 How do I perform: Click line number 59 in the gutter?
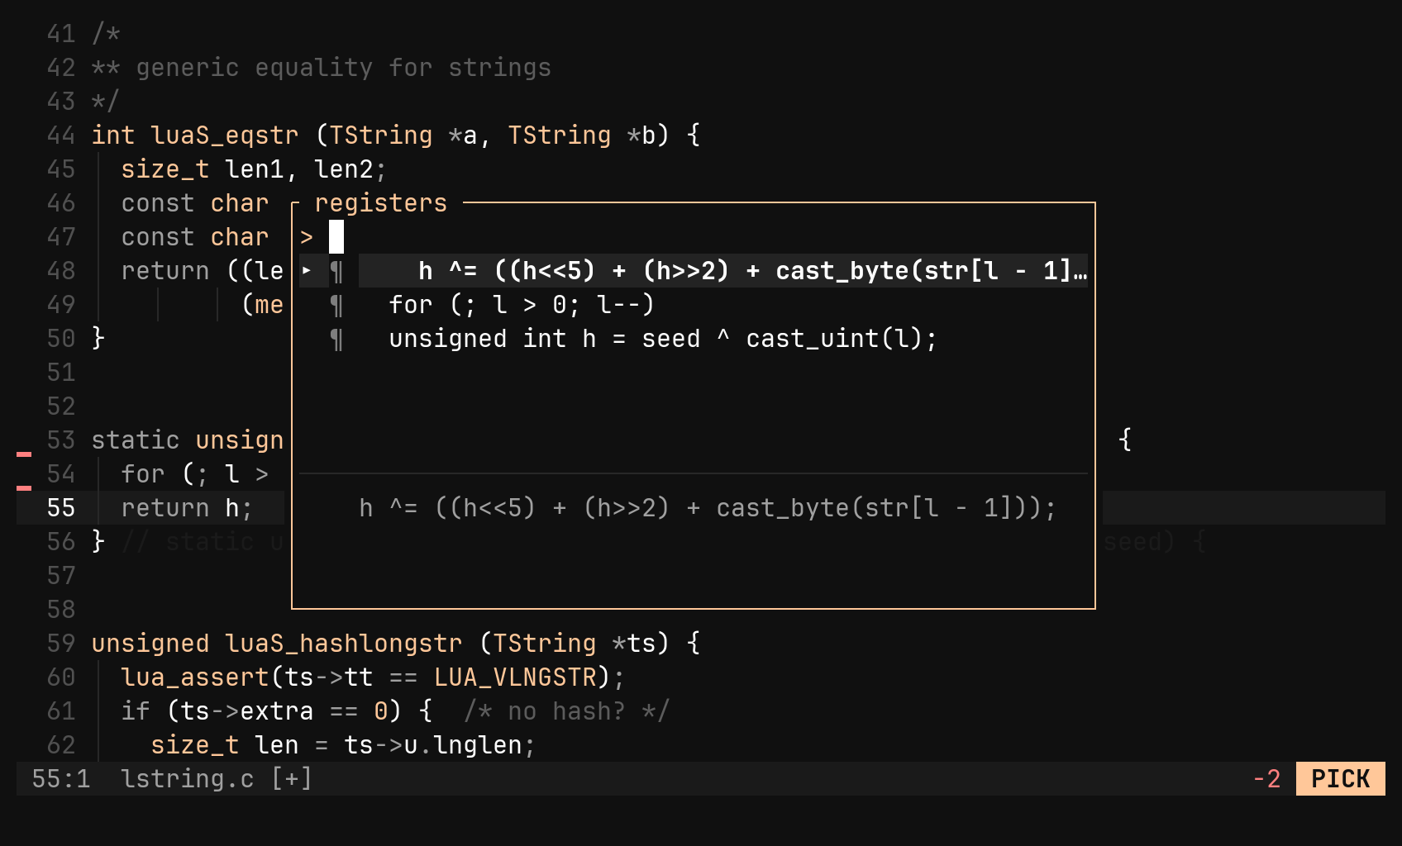coord(61,643)
